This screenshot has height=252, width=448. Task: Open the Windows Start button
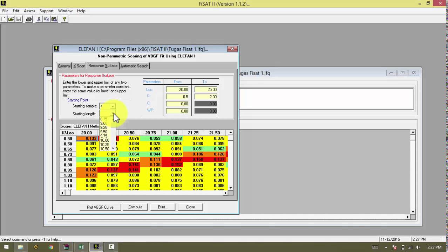pos(6,247)
